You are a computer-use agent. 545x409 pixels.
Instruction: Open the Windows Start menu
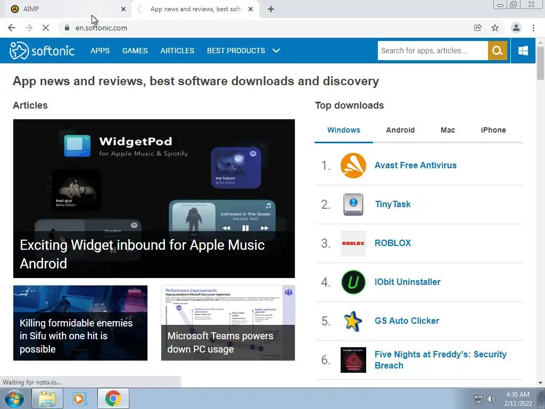pyautogui.click(x=14, y=398)
